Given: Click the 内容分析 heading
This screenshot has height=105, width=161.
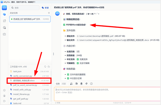Looking at the screenshot, I should pyautogui.click(x=71, y=46).
